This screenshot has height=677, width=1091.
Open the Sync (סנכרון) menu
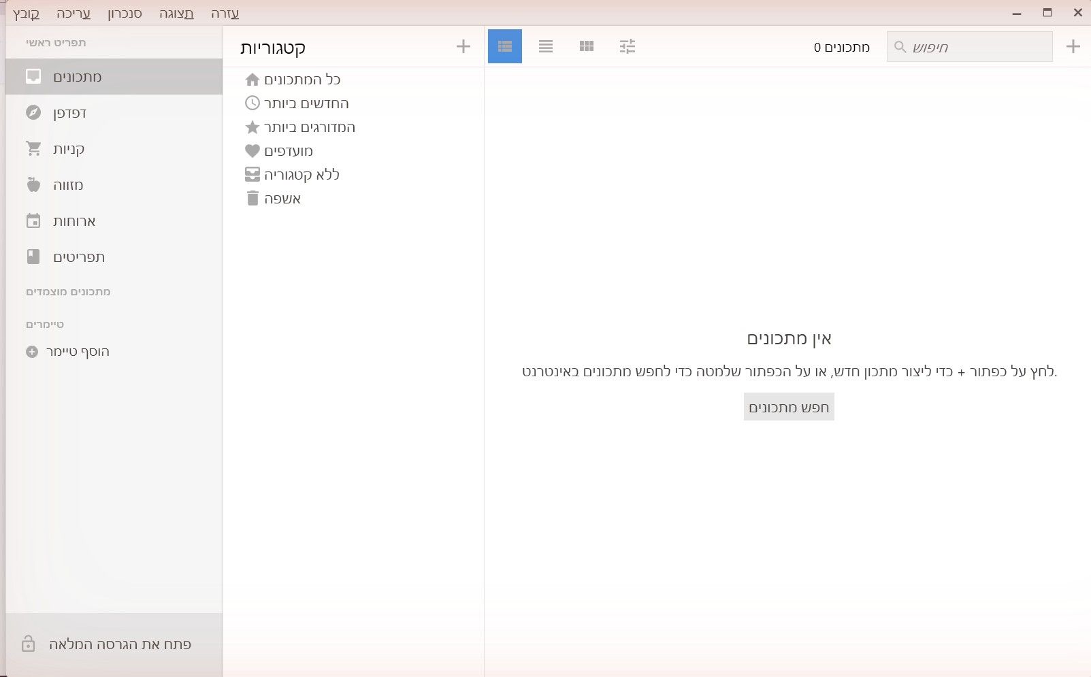[x=125, y=14]
